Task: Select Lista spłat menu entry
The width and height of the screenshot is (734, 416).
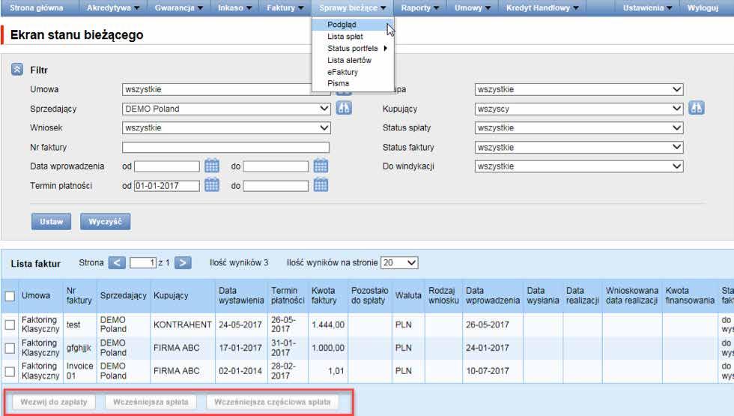Action: (353, 37)
